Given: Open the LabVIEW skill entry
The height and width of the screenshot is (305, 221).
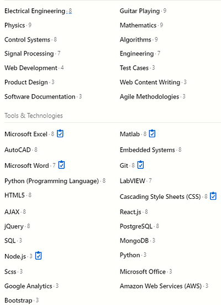Looking at the screenshot, I should coord(133,181).
